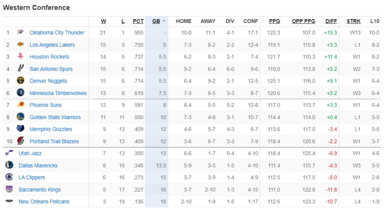
Task: Click the Utah Jazz logo
Action: pyautogui.click(x=9, y=153)
